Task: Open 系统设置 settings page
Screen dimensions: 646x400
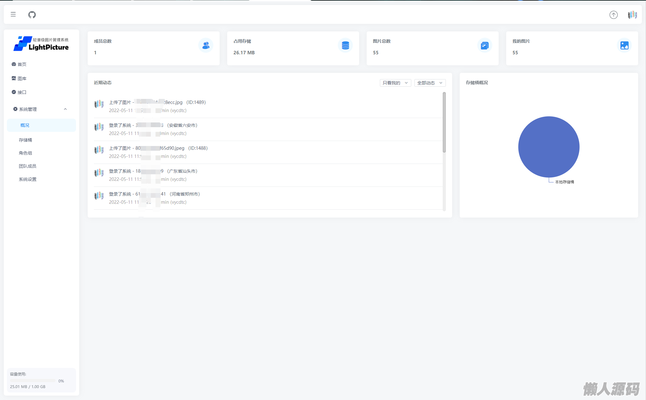Action: coord(28,179)
